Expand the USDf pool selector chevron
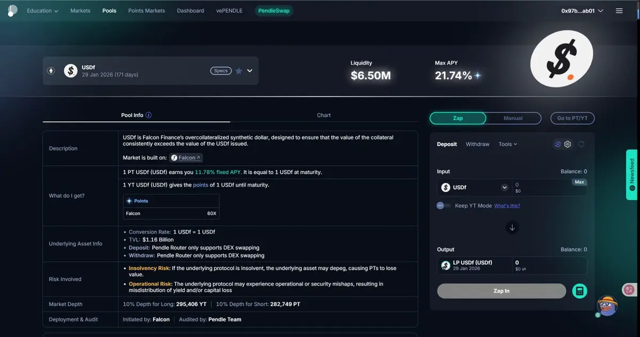Screen dimensions: 640x337 (x=250, y=70)
